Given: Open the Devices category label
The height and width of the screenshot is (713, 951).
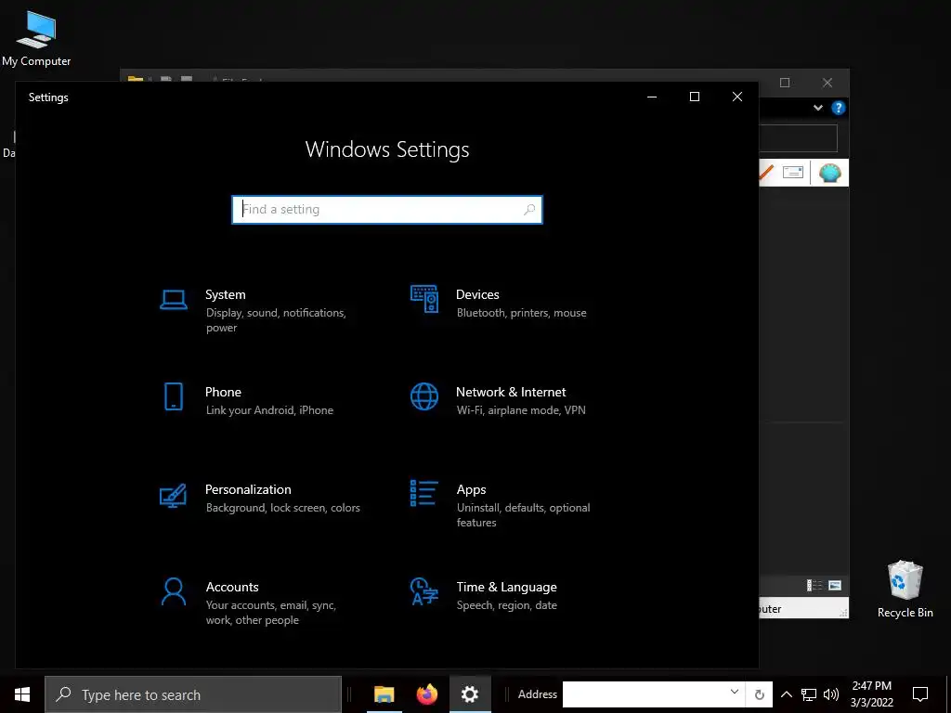Looking at the screenshot, I should click(x=477, y=294).
